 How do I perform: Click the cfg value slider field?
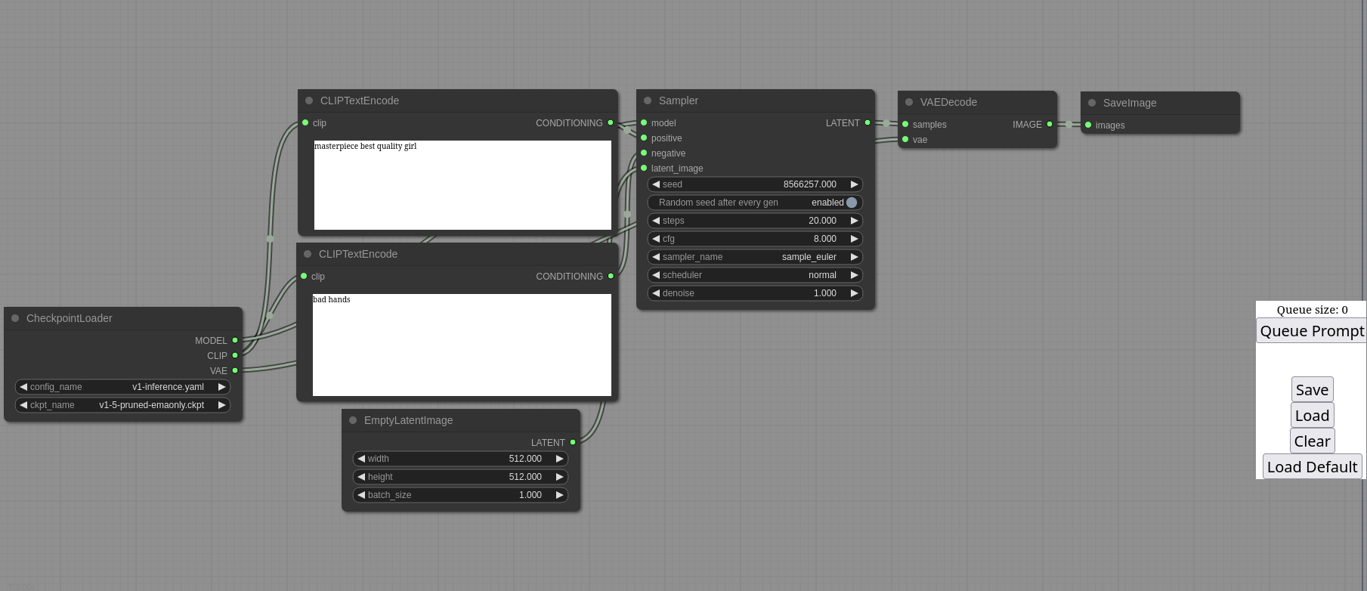coord(755,239)
